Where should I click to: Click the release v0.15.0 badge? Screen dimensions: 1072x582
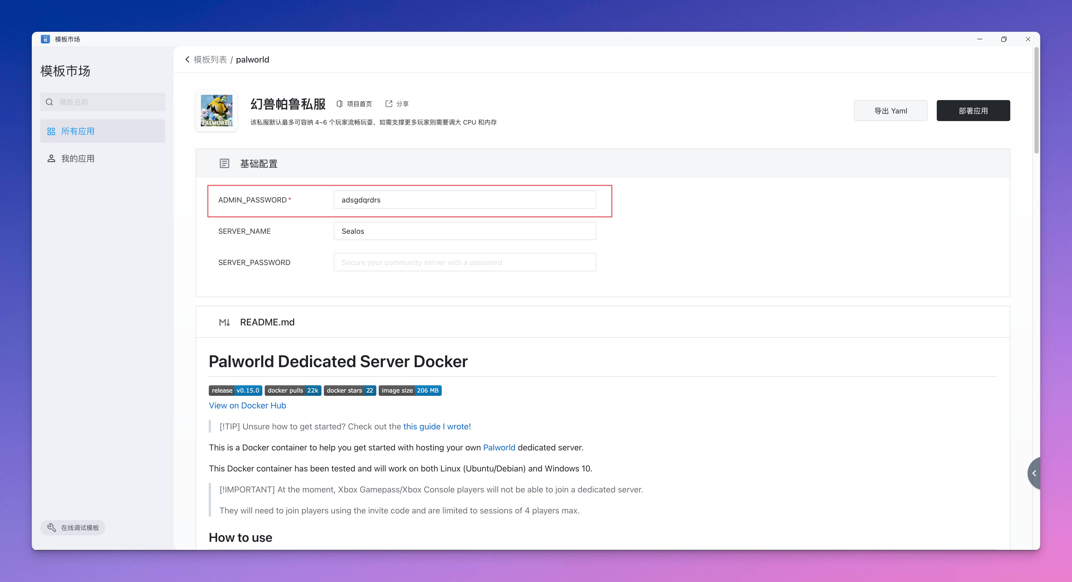(x=235, y=391)
